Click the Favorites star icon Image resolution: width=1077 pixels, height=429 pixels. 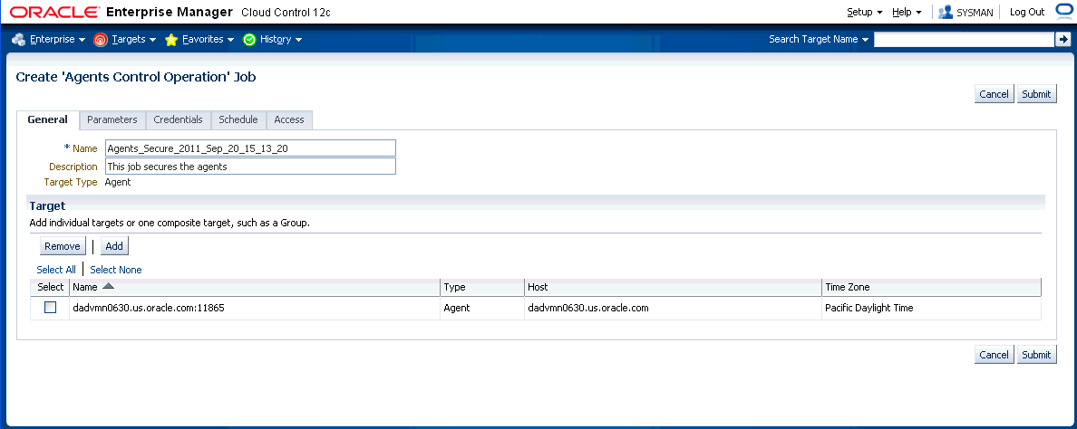pos(171,40)
